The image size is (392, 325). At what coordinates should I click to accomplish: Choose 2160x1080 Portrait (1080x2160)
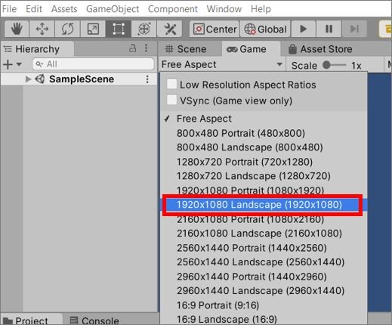pyautogui.click(x=264, y=219)
